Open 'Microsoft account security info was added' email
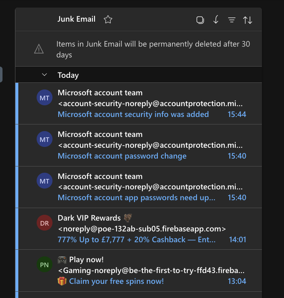284x298 pixels. point(133,114)
